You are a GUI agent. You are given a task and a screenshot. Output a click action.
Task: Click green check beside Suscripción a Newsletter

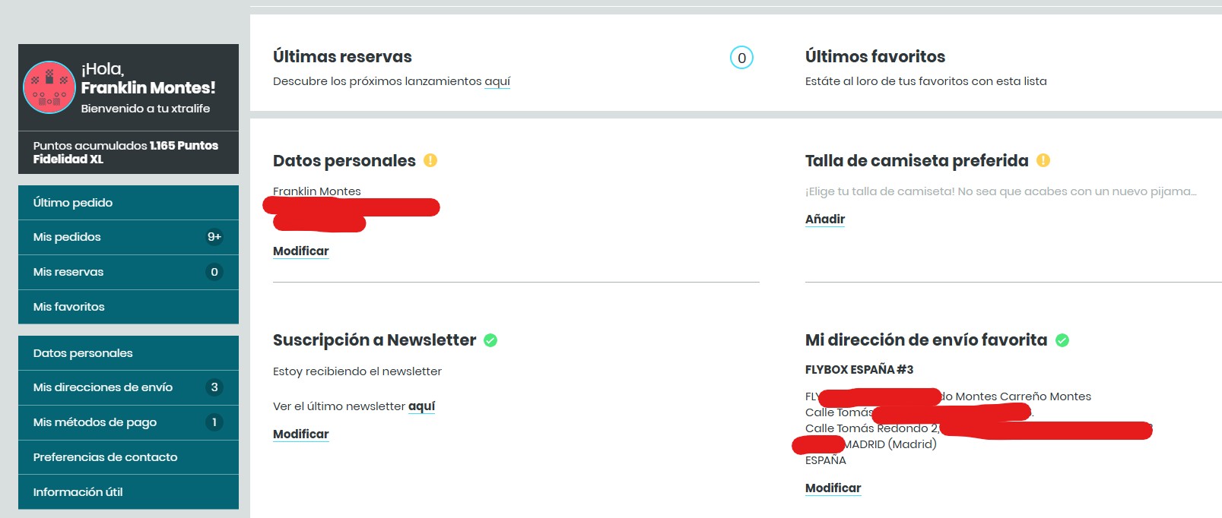pyautogui.click(x=490, y=340)
